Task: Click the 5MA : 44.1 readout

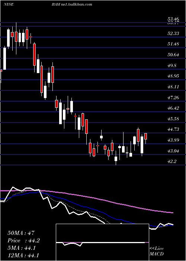Action: [x=22, y=248]
